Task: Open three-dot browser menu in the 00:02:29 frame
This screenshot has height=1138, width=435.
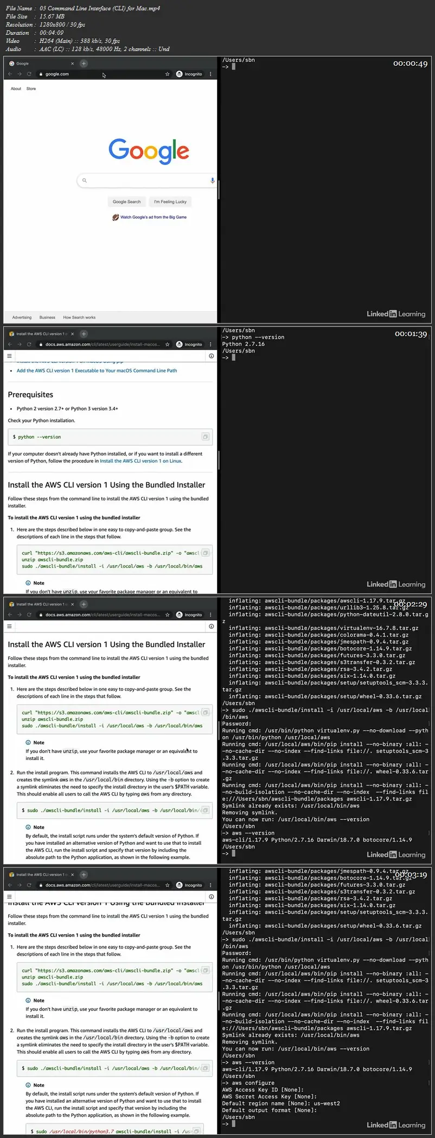Action: (210, 615)
